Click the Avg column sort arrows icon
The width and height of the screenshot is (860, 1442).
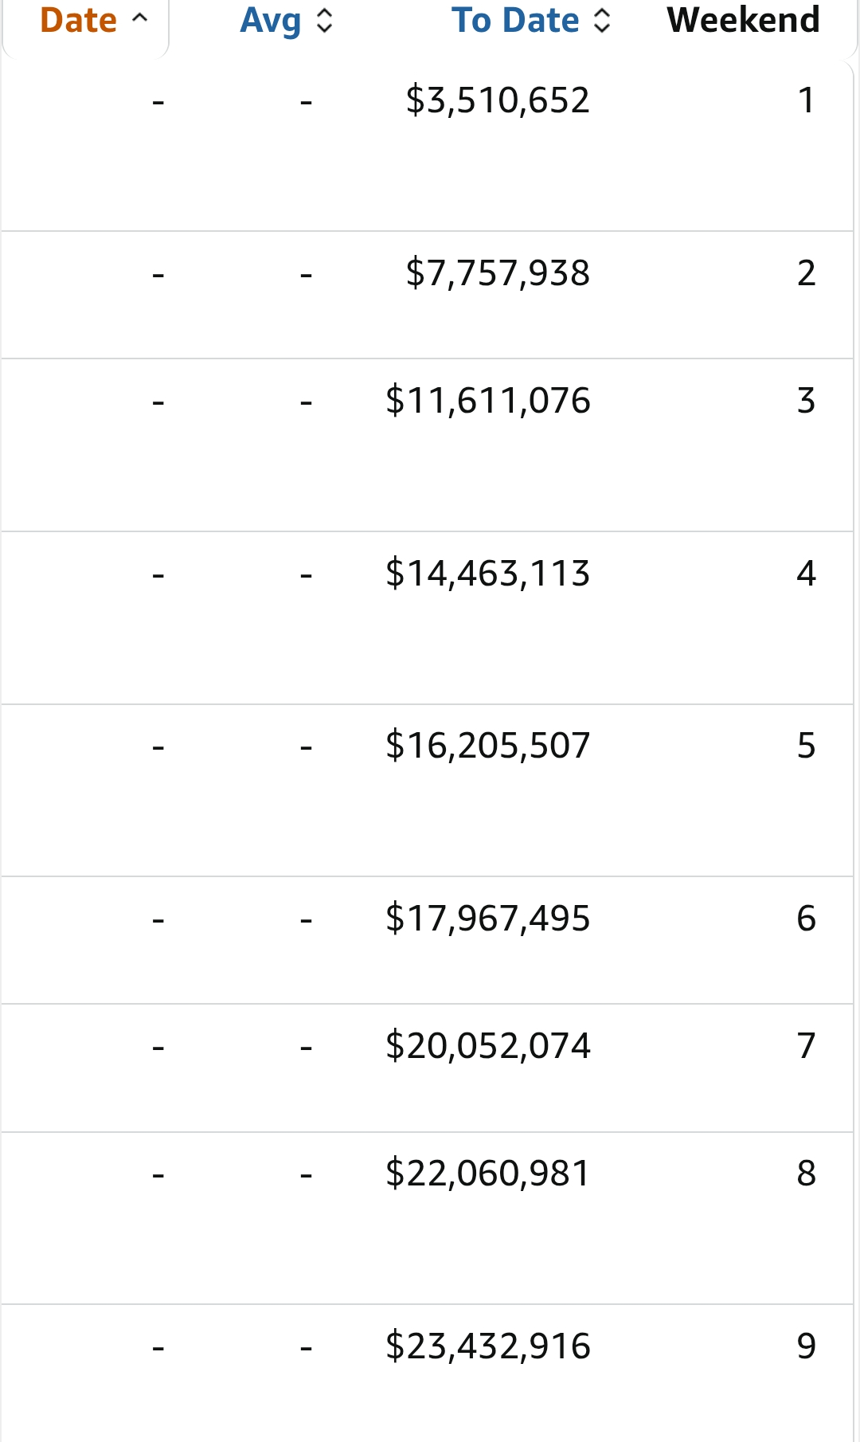[324, 21]
